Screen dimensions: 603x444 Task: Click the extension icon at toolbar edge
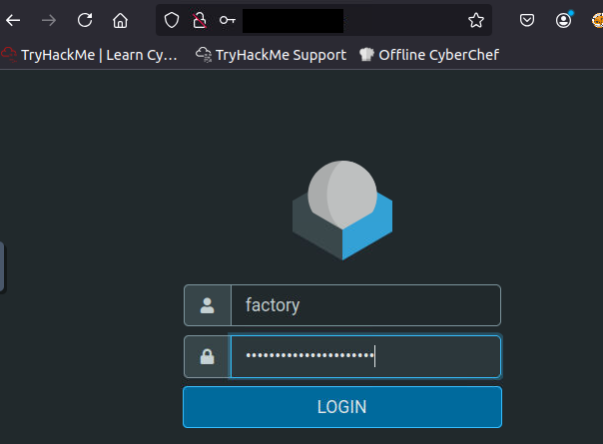click(597, 20)
